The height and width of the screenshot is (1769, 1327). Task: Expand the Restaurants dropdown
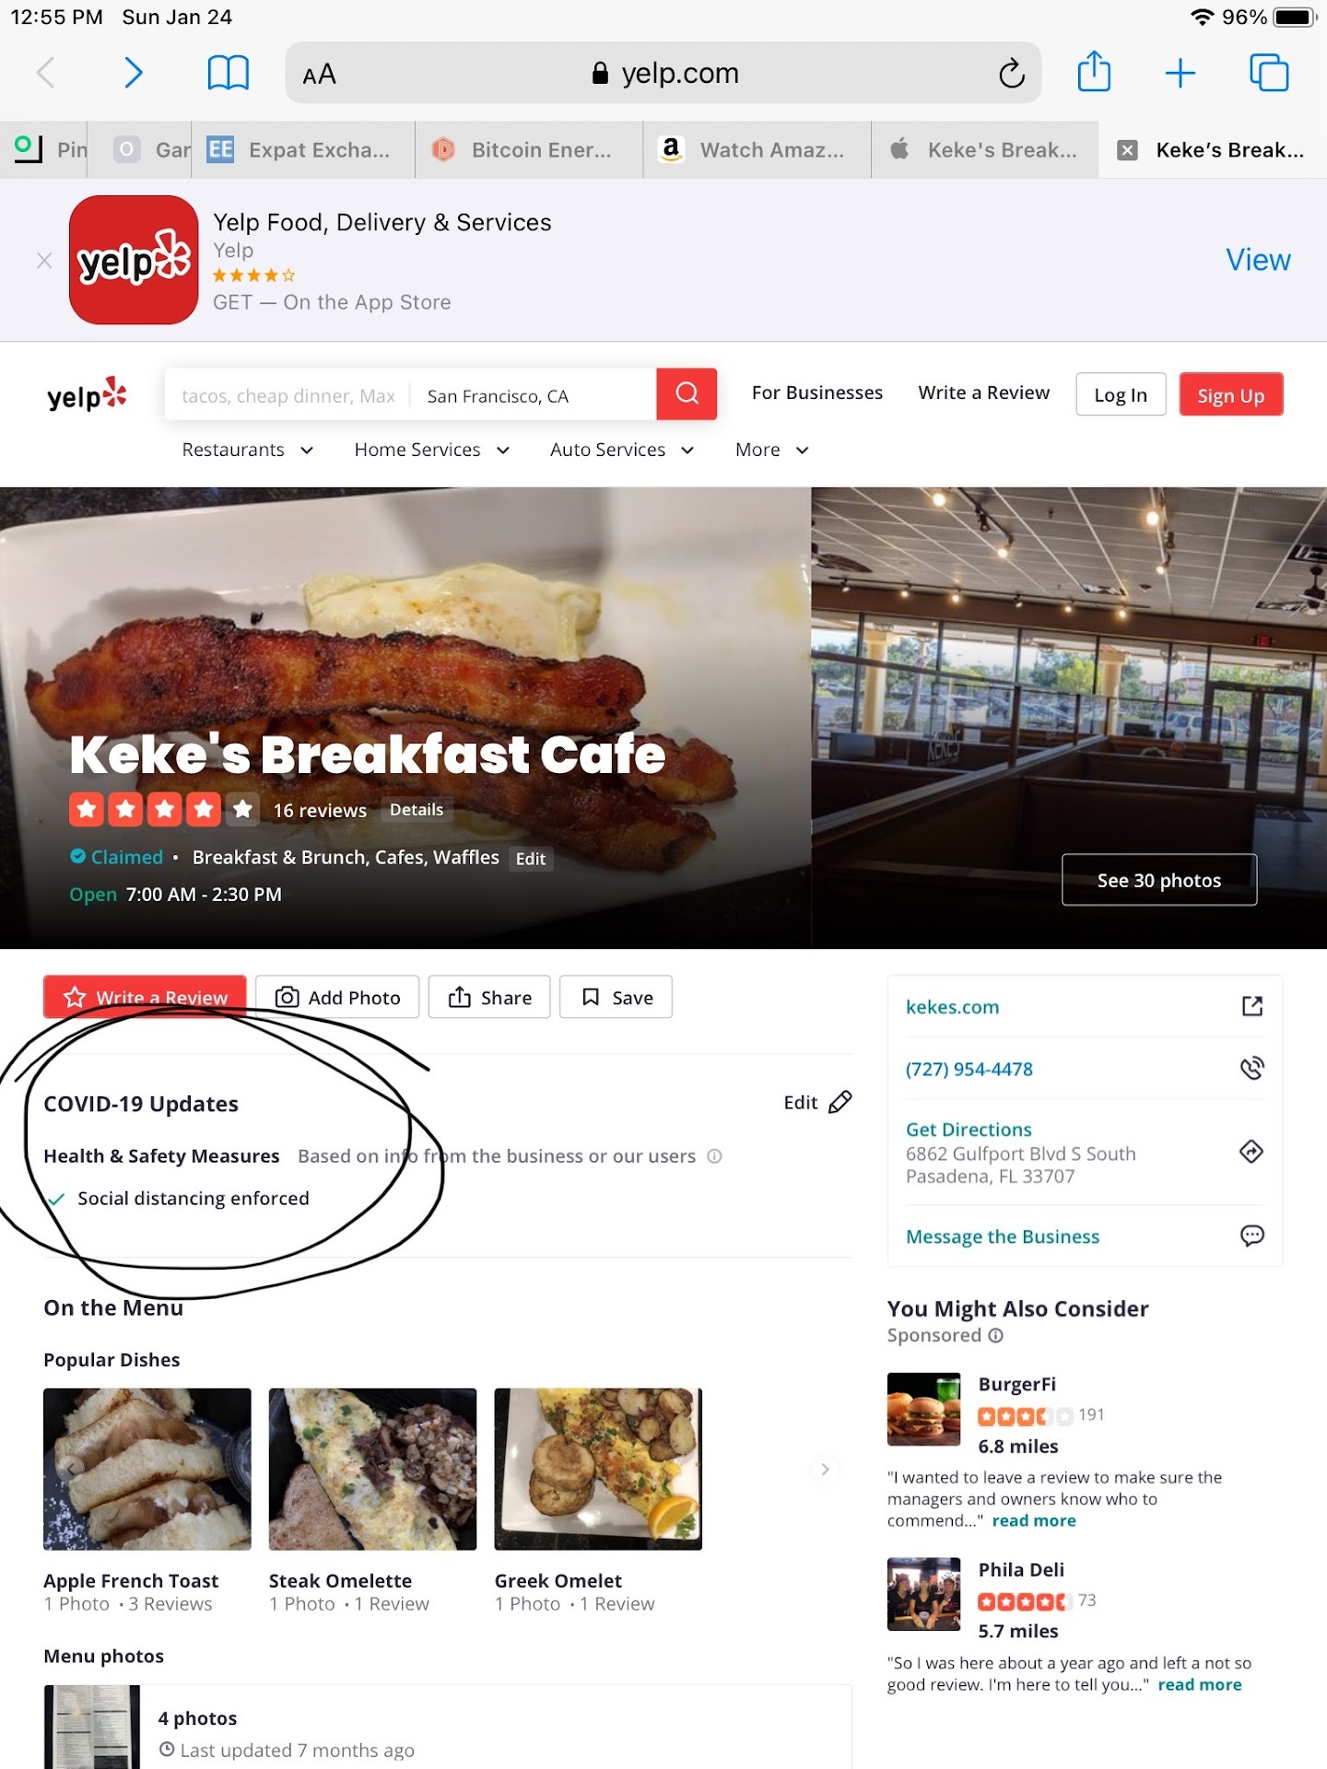pyautogui.click(x=248, y=450)
